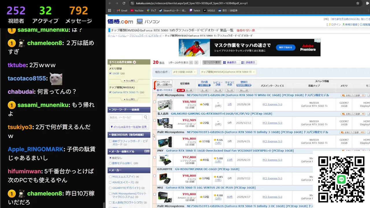Click the 解説 badge on メーカー直販モデル
The width and height of the screenshot is (370, 208).
coord(147,151)
